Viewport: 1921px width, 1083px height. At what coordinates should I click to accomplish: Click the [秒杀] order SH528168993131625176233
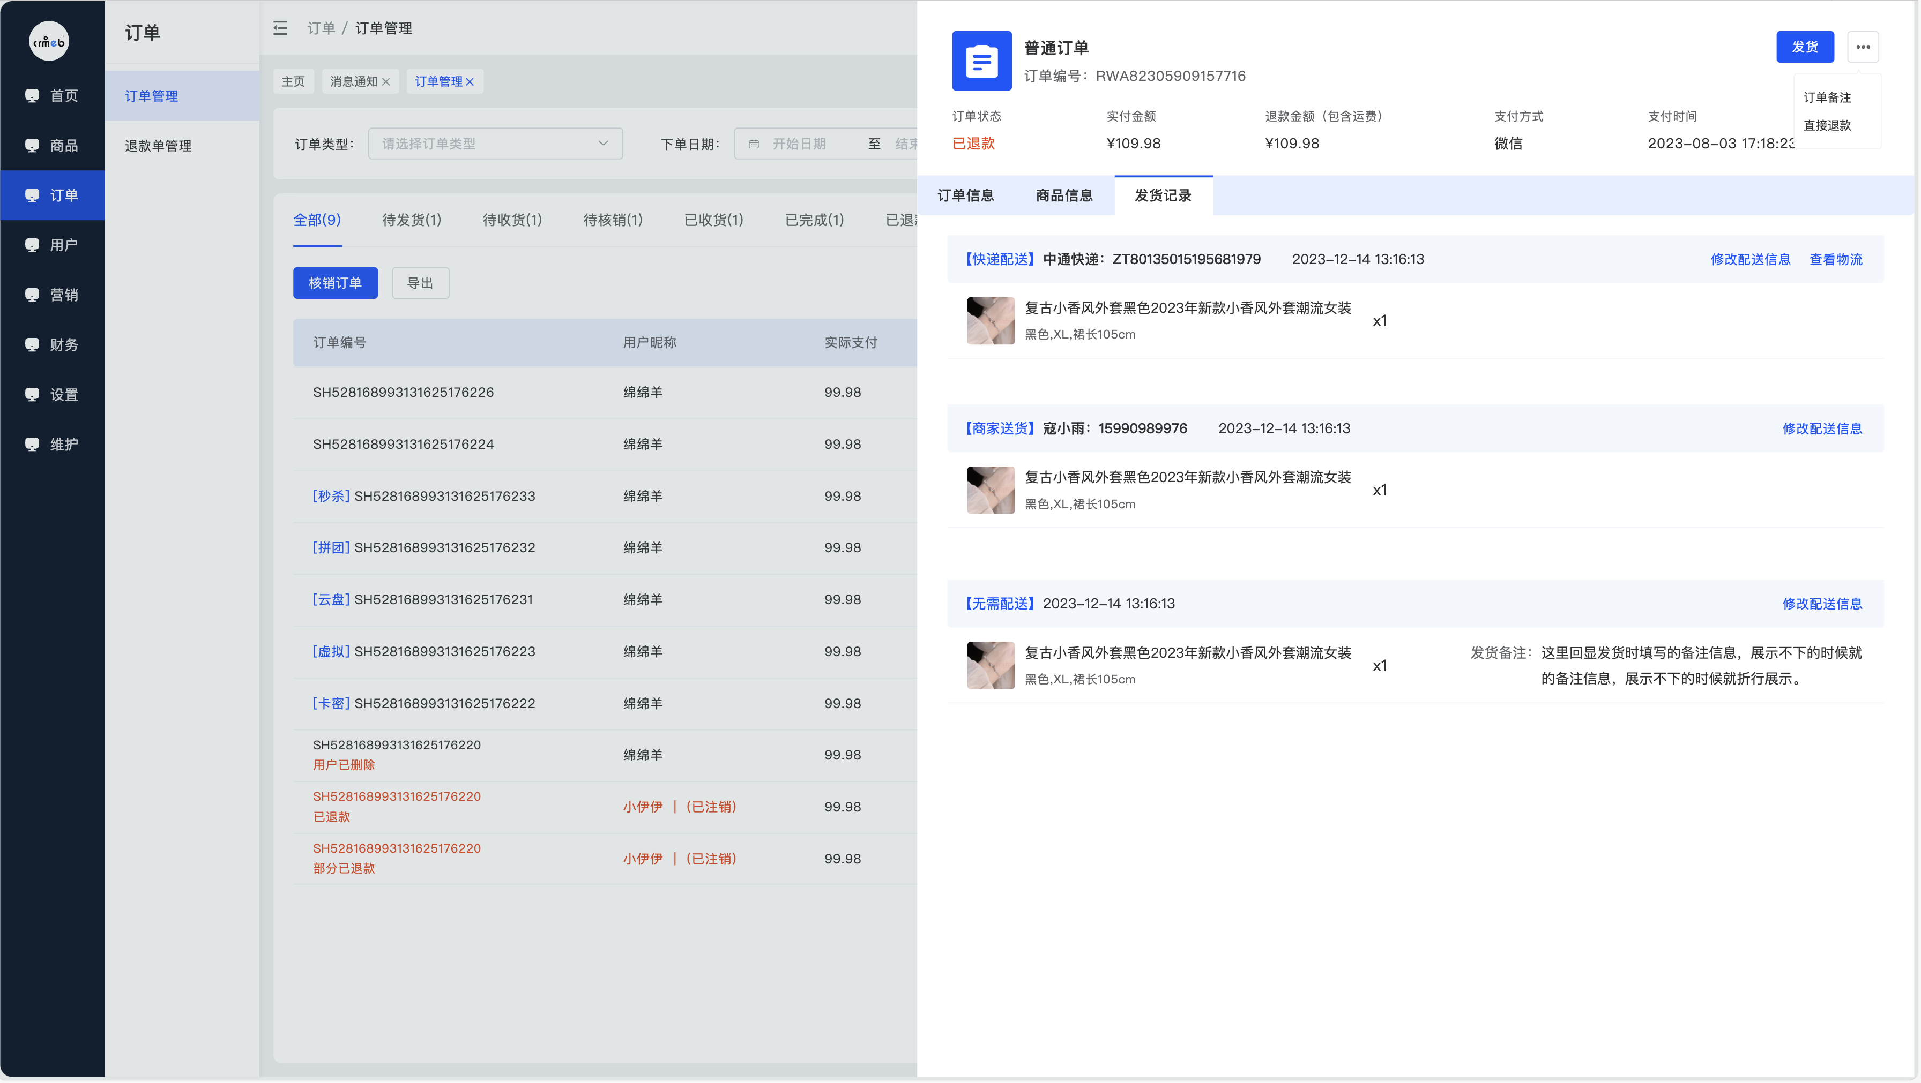tap(423, 497)
